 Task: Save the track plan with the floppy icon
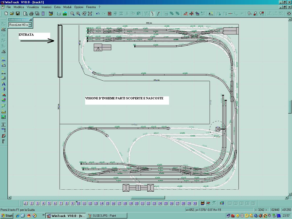(18, 14)
